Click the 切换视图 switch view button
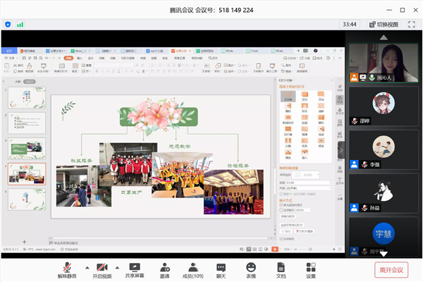Image resolution: width=423 pixels, height=282 pixels. tap(384, 24)
